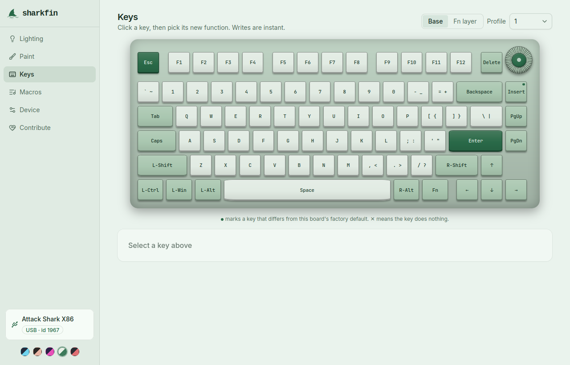570x365 pixels.
Task: Switch to the Fn layer
Action: [465, 21]
